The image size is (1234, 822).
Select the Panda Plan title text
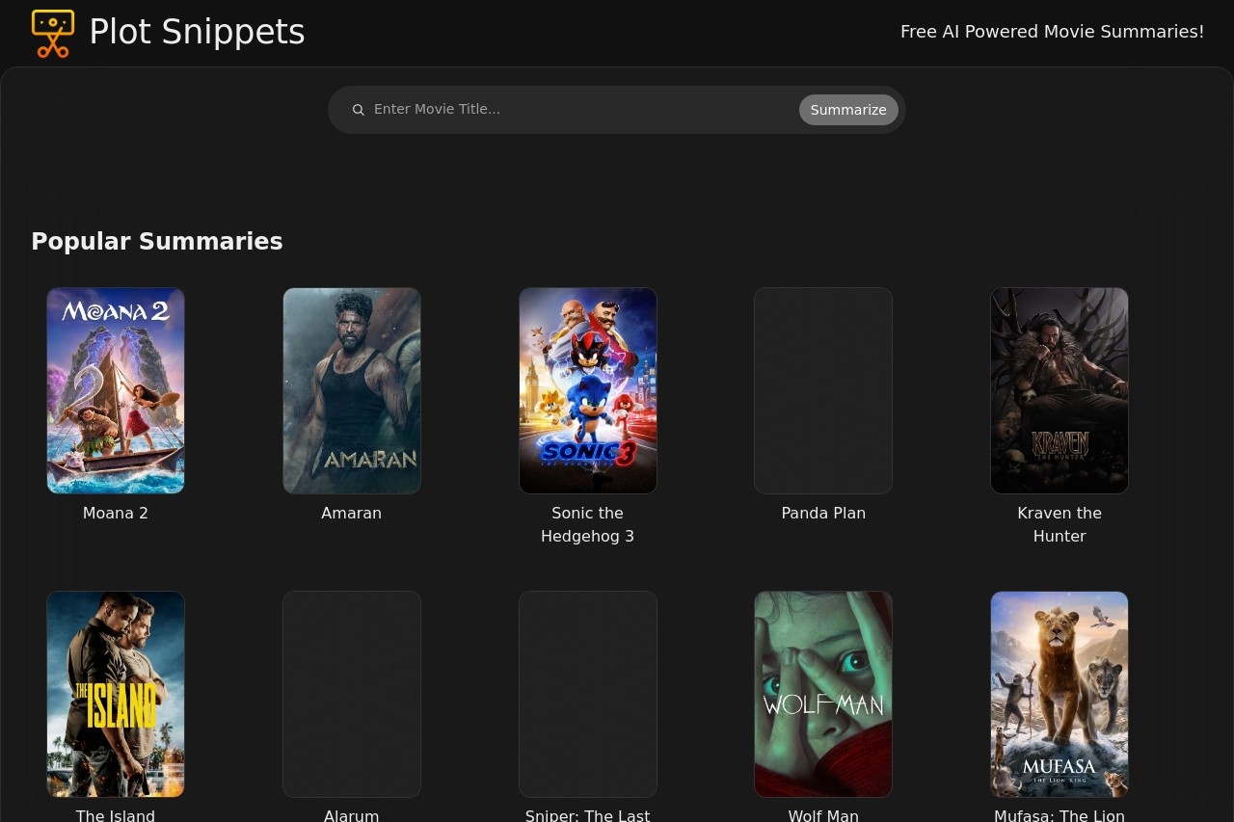pyautogui.click(x=823, y=514)
